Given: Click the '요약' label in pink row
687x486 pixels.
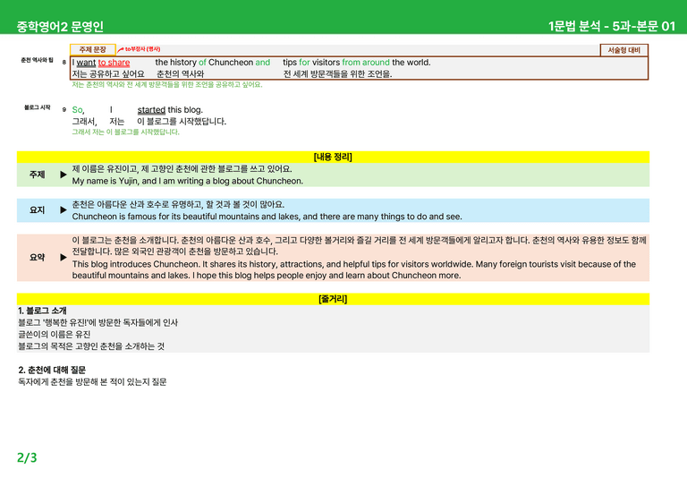Looking at the screenshot, I should coord(38,257).
